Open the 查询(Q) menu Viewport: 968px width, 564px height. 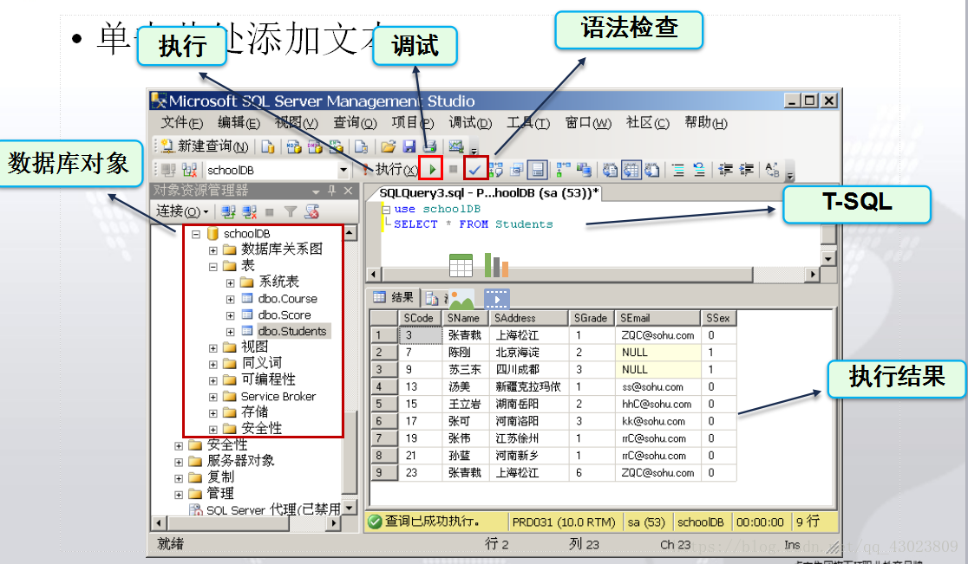[355, 123]
